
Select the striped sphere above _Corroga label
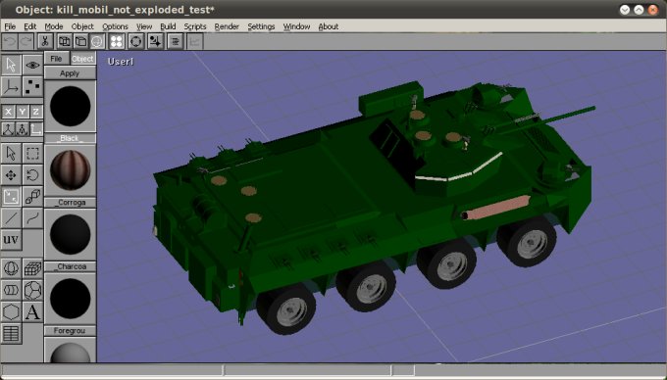pos(71,170)
